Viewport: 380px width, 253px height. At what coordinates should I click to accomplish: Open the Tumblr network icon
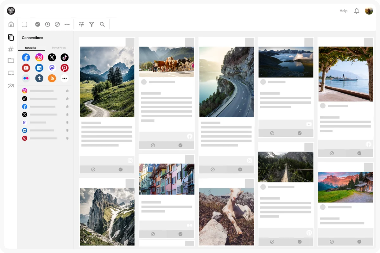(39, 78)
